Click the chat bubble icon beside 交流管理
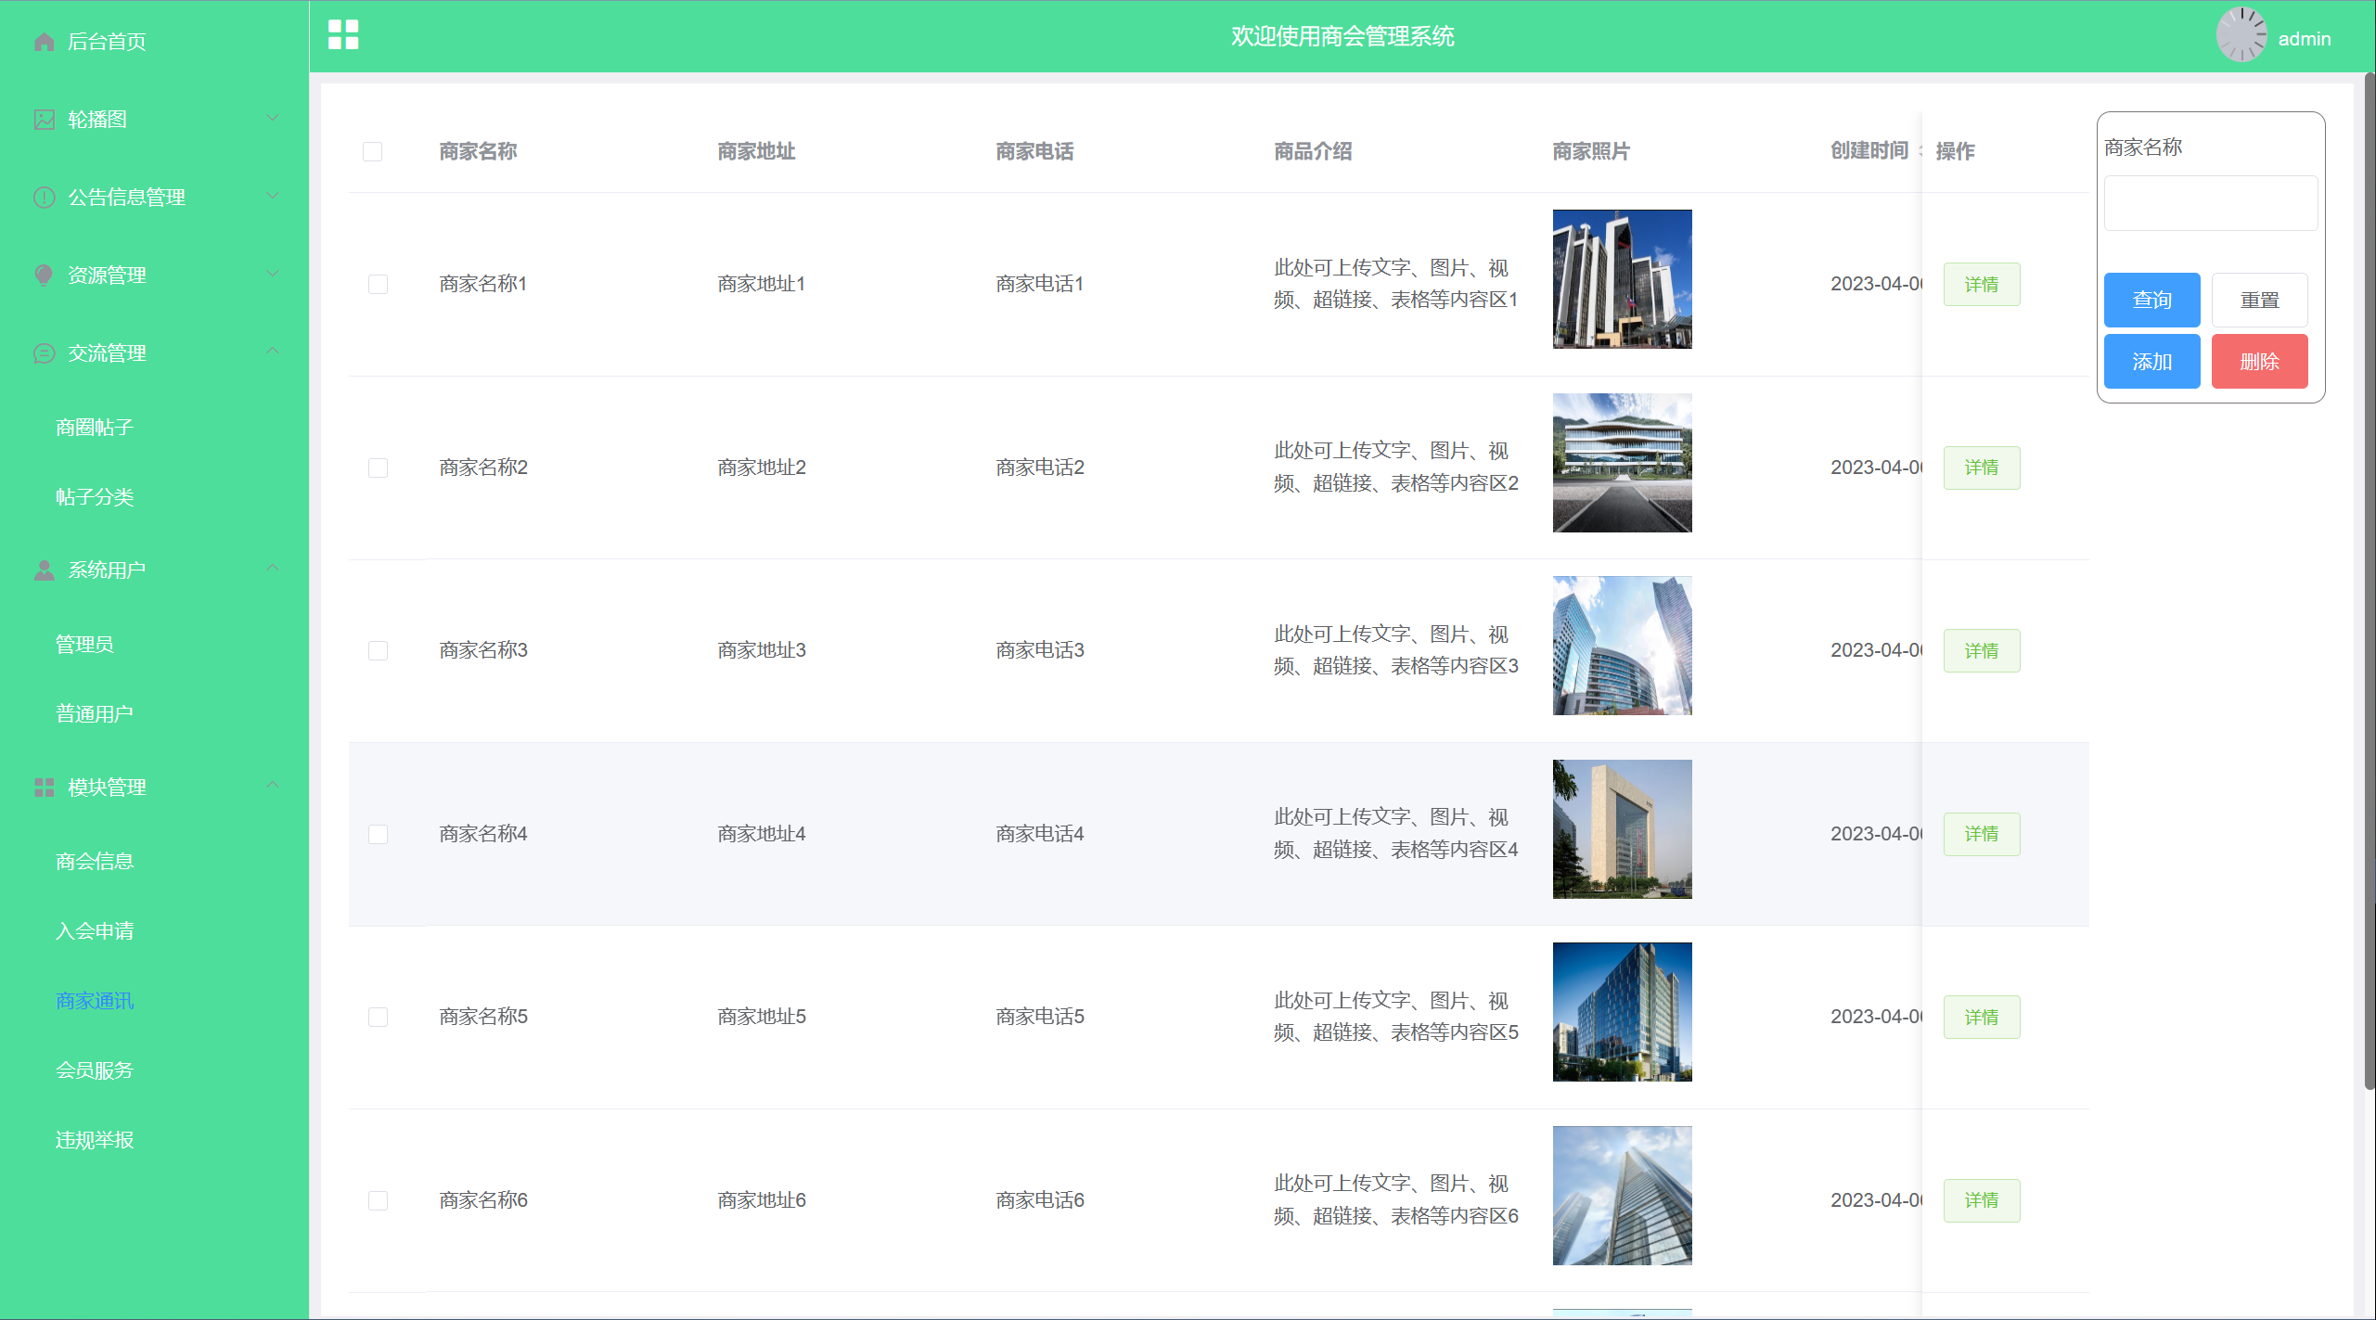Viewport: 2376px width, 1320px height. coord(44,353)
